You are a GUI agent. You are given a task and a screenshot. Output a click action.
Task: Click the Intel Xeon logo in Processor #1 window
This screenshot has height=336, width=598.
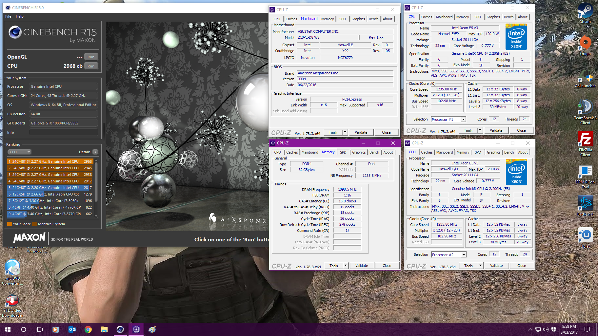pyautogui.click(x=516, y=37)
